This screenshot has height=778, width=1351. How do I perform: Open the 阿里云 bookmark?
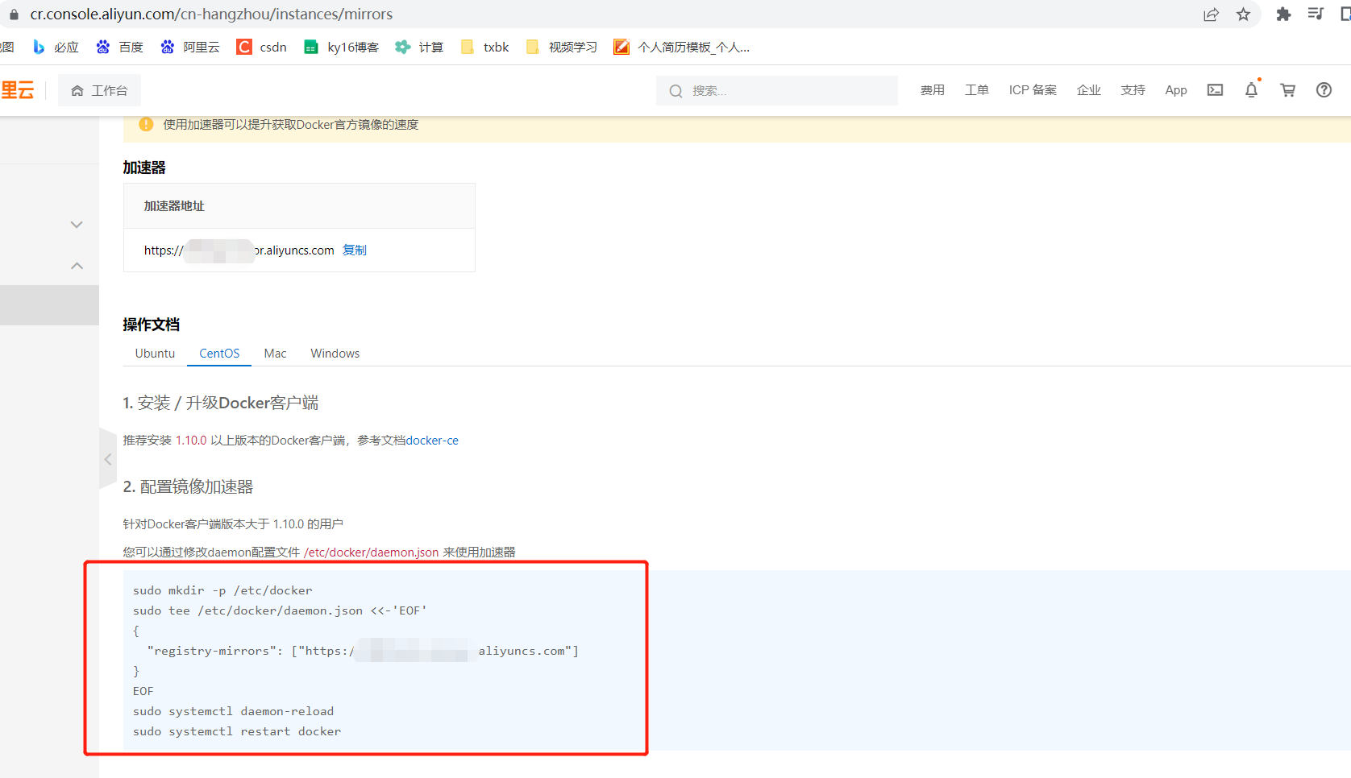pos(190,48)
